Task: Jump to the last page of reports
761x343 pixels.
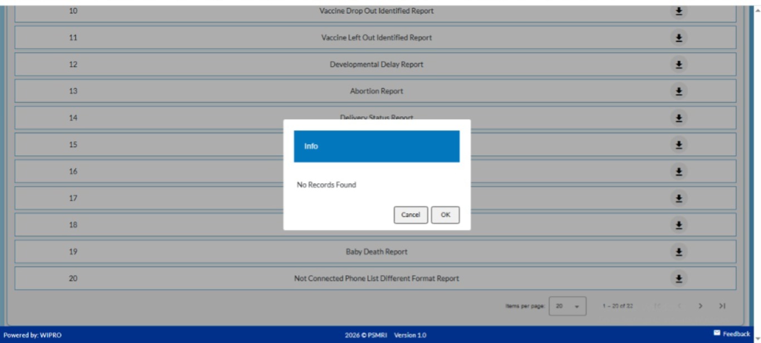Action: point(722,306)
